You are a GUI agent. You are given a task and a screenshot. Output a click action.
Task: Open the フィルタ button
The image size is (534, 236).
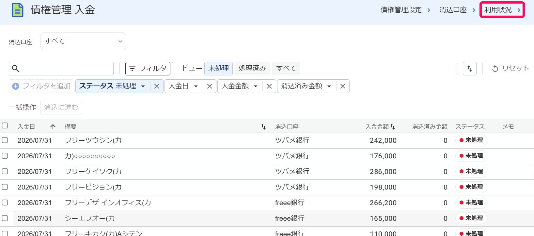pos(148,69)
